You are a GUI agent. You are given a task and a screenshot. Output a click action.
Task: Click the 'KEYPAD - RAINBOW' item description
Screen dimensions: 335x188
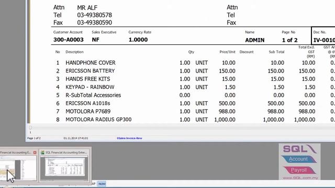[x=90, y=87]
